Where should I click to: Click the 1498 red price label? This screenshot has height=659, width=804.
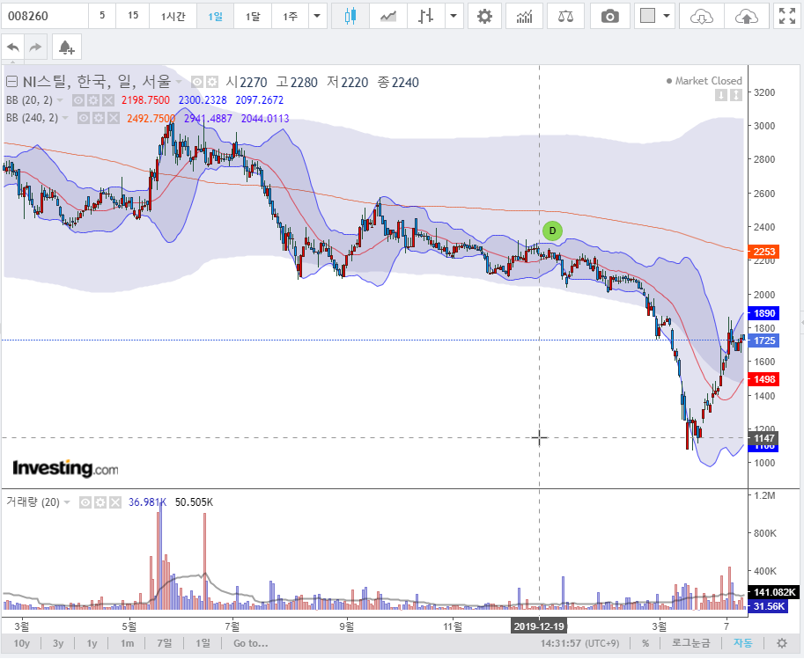coord(763,380)
